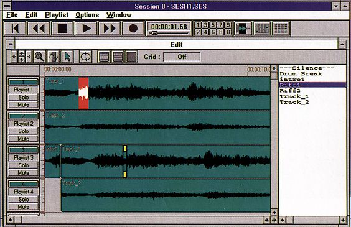This screenshot has height=227, width=351.
Task: Choose the narrowest track-height view icon
Action: tap(104, 57)
